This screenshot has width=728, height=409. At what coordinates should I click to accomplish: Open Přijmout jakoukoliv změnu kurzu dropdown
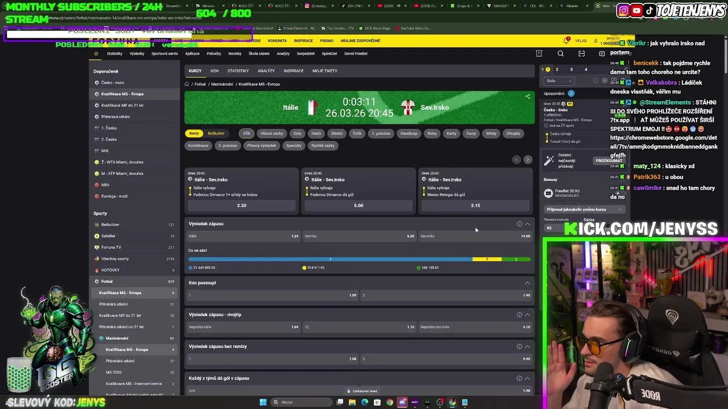[584, 209]
